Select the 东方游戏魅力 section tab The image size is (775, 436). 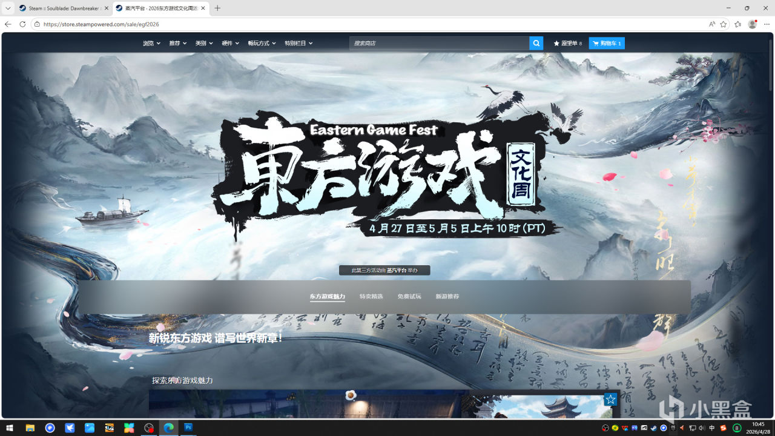coord(328,297)
